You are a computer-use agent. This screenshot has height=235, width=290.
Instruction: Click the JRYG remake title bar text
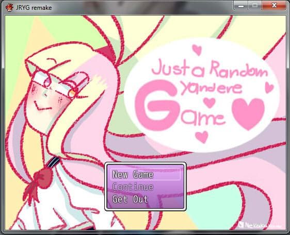pos(34,8)
